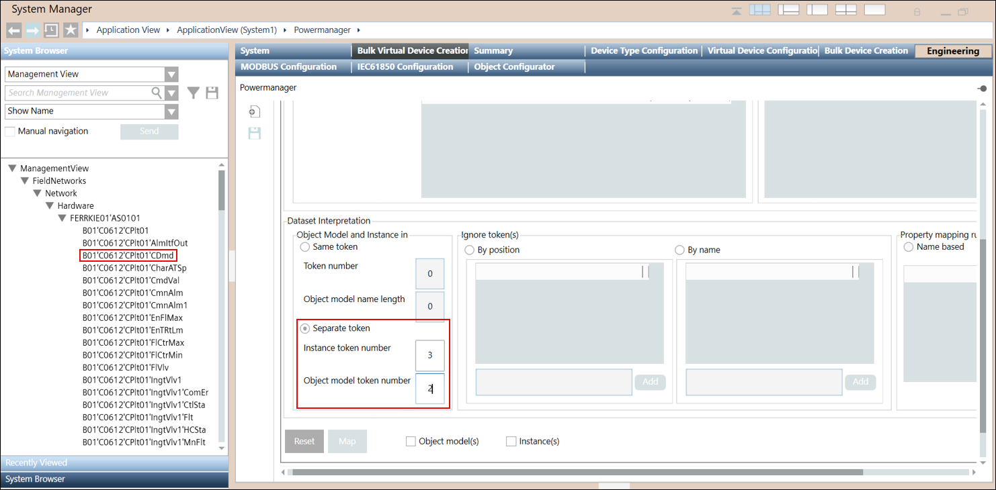
Task: Open the Device Type Configuration tab
Action: click(644, 51)
